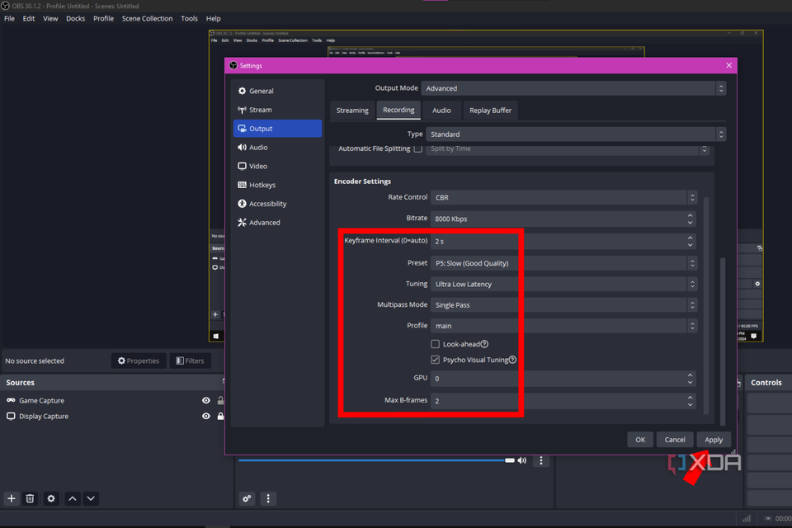The height and width of the screenshot is (528, 792).
Task: Open Preset dropdown showing P5 Slow
Action: click(x=563, y=262)
